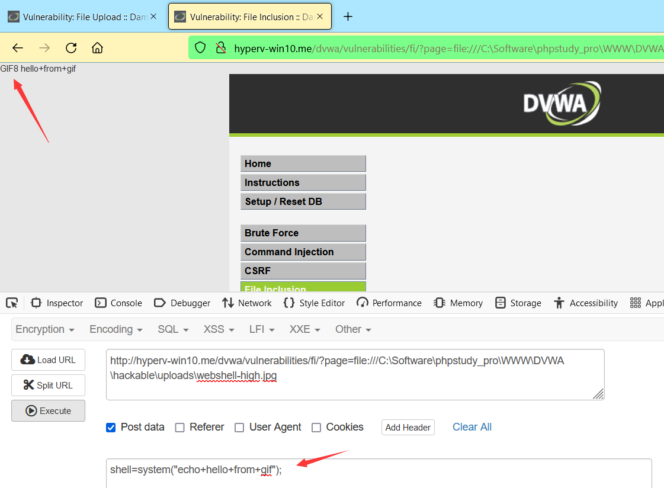The width and height of the screenshot is (664, 488).
Task: Click the Clear All link
Action: tap(471, 427)
